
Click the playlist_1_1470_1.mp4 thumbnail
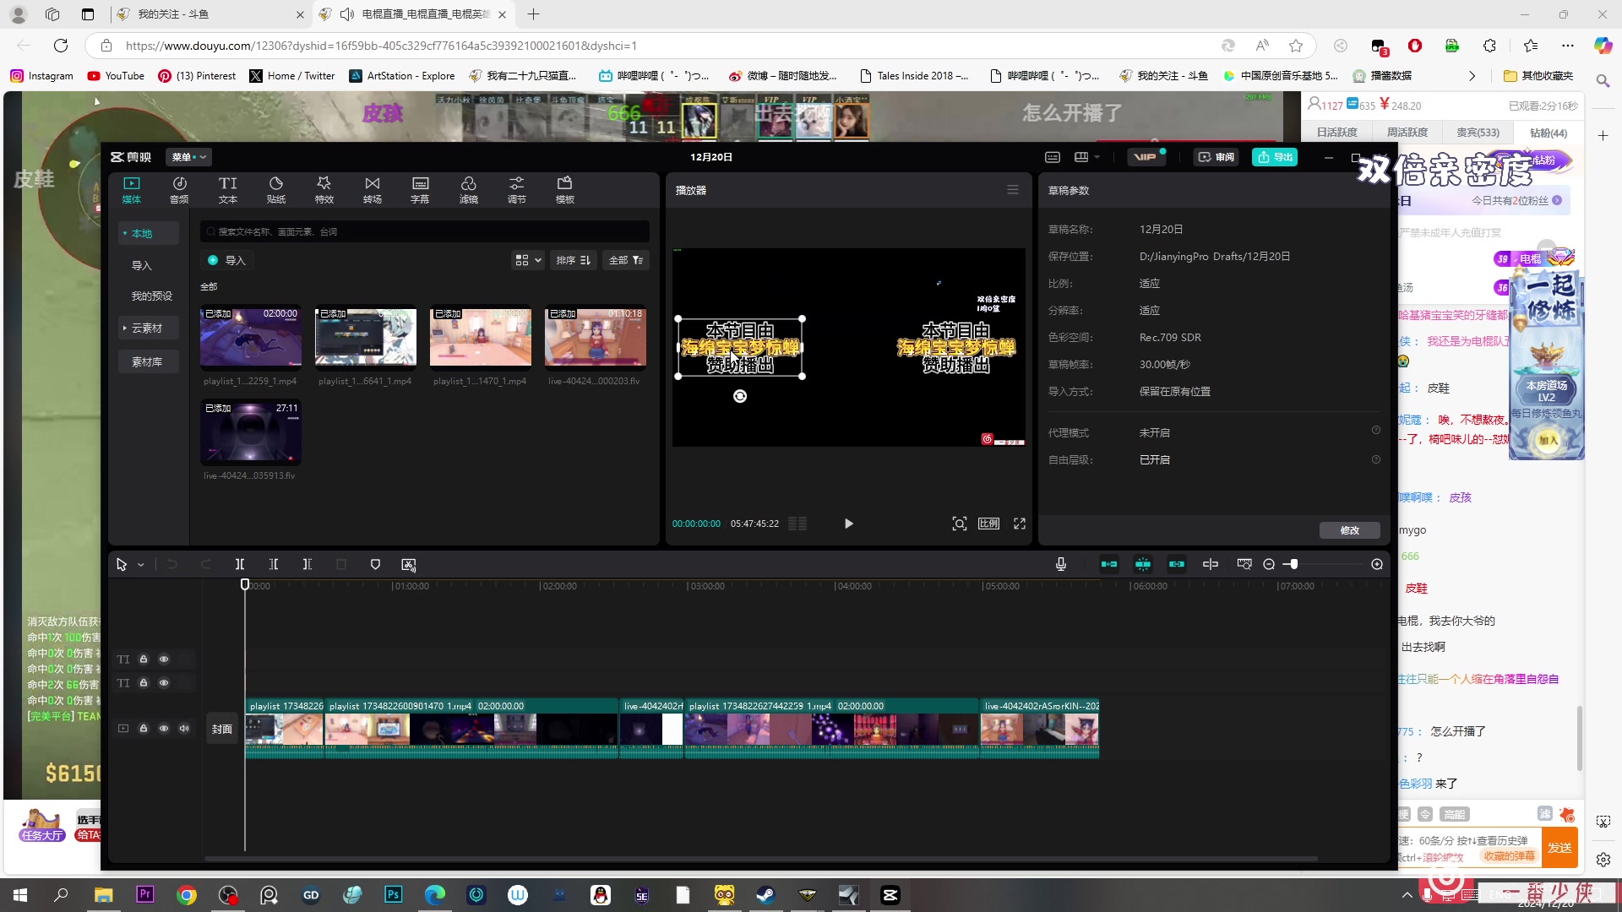coord(479,336)
